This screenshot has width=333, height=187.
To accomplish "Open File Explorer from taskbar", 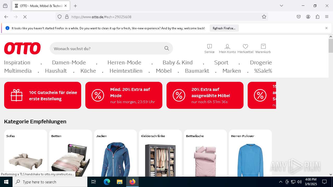I will click(x=119, y=182).
